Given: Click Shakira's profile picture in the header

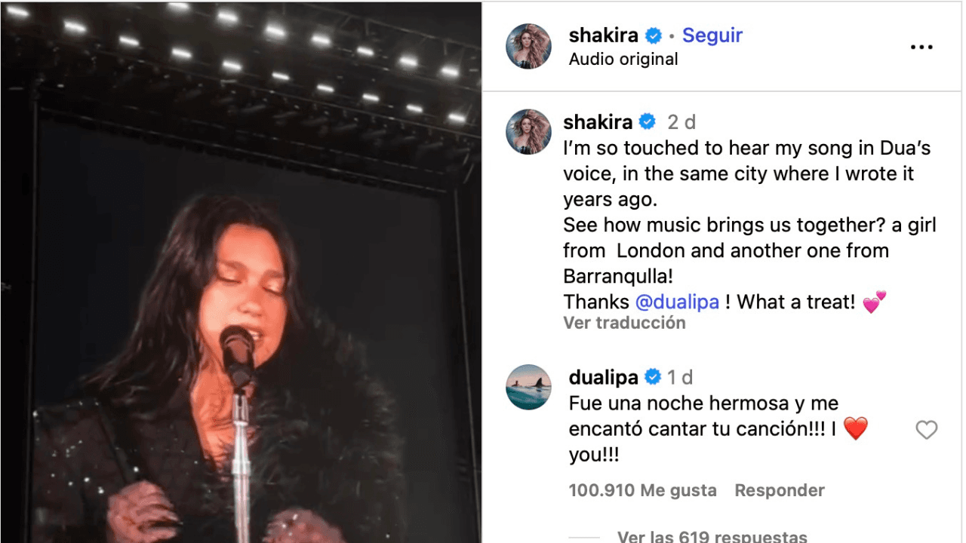Looking at the screenshot, I should (x=528, y=46).
